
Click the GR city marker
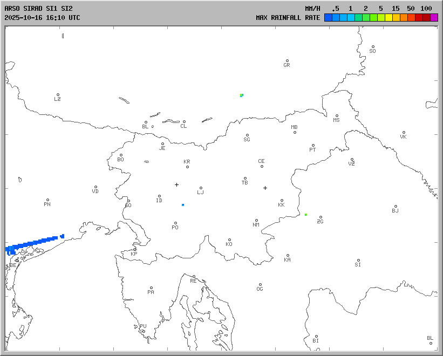287,61
